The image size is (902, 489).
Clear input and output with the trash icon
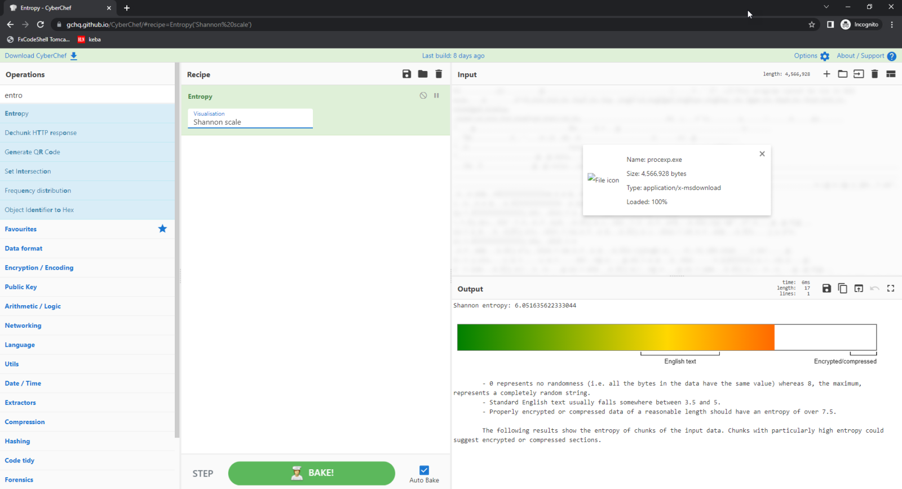tap(874, 74)
